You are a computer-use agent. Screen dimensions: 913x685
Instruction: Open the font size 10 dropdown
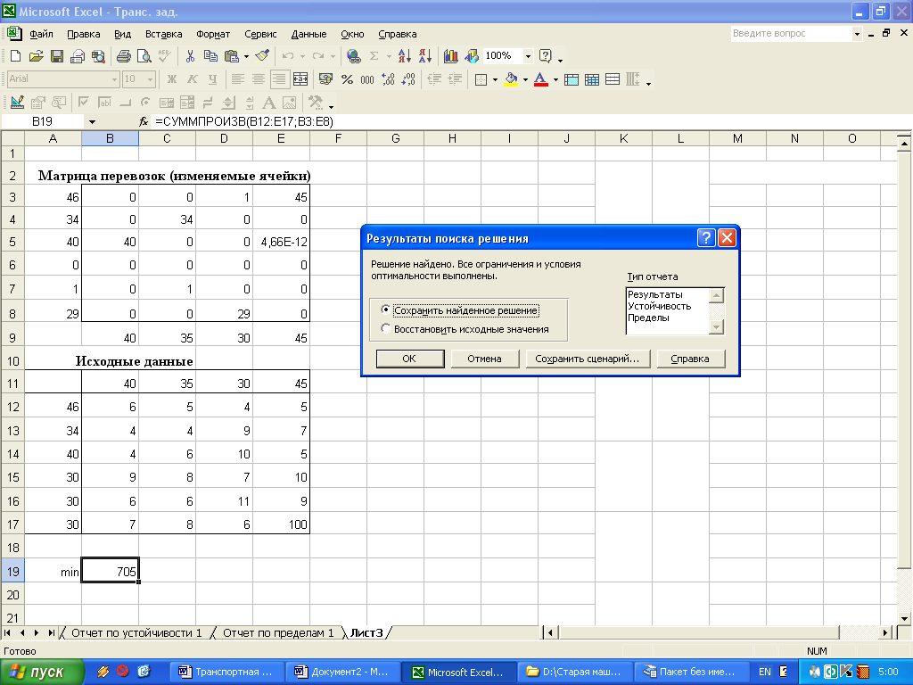150,79
